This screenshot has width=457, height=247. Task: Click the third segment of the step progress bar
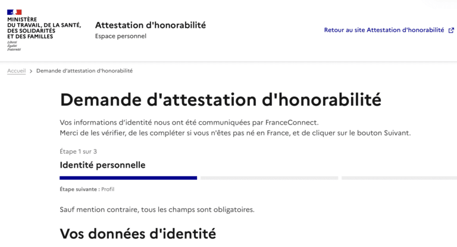399,178
